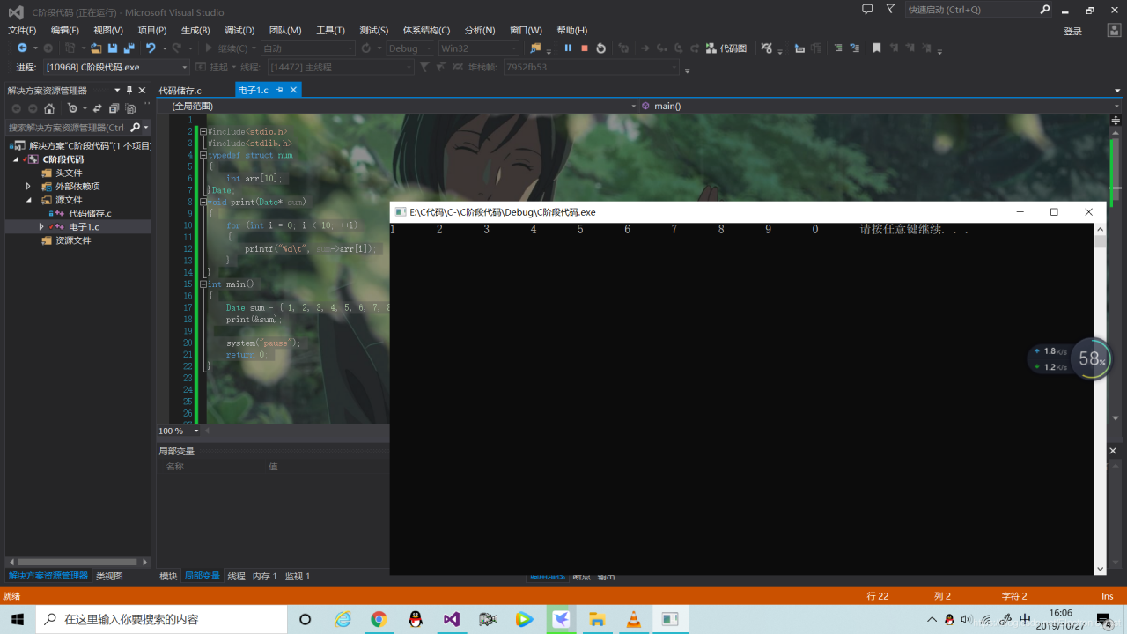Switch to the 代码储存.c editor tab
This screenshot has height=634, width=1127.
180,90
